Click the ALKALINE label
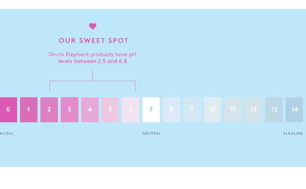 pos(293,134)
